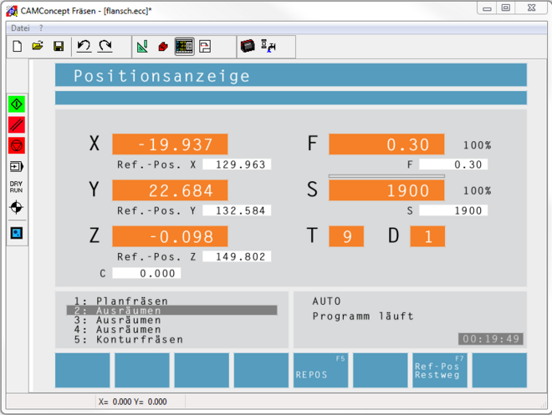Image resolution: width=552 pixels, height=415 pixels.
Task: Open the Datei menu
Action: (x=21, y=28)
